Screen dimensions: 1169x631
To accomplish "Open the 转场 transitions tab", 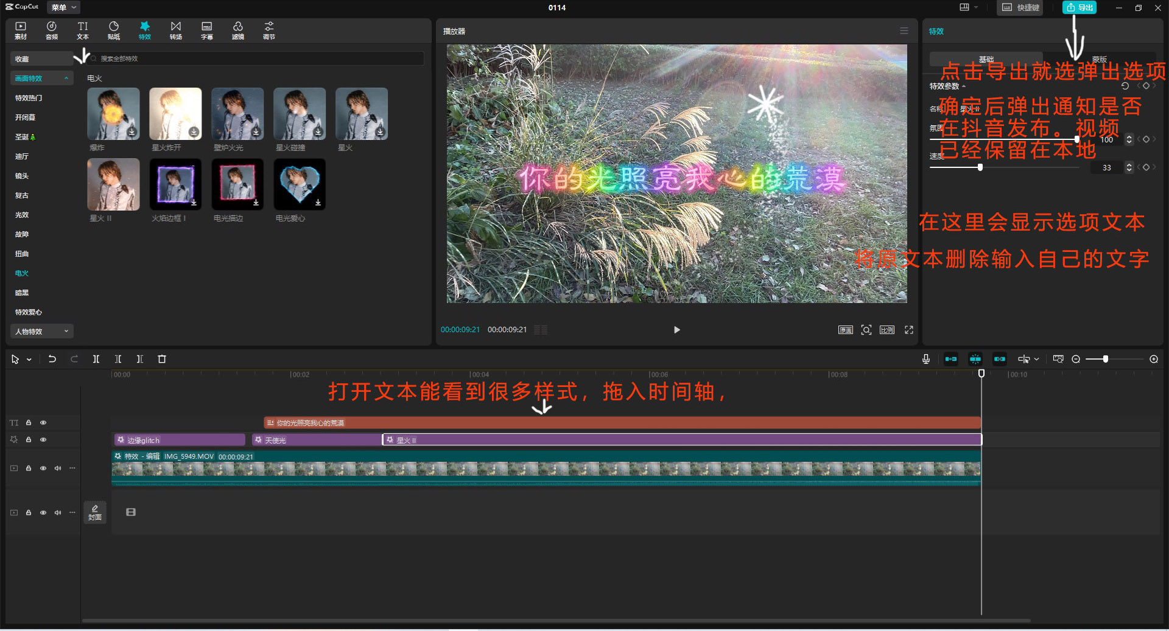I will point(176,30).
